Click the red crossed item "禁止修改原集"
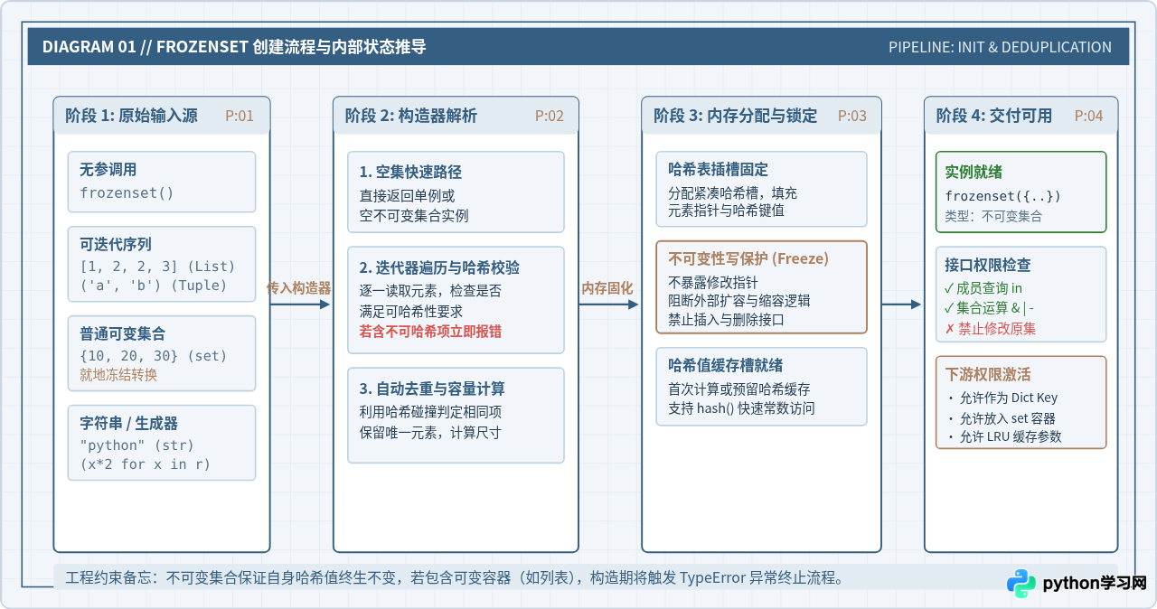Screen dimensions: 1157x609 coord(998,329)
